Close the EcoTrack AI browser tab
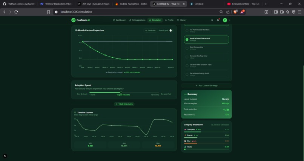This screenshot has height=161, width=304. pyautogui.click(x=184, y=4)
